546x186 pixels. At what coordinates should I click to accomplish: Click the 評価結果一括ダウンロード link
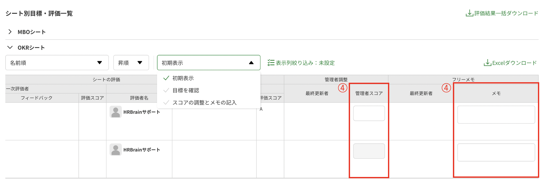click(506, 13)
